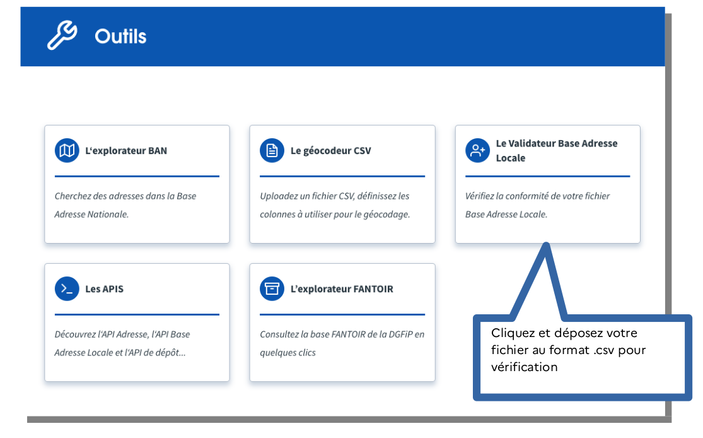Click the "Consultez la base FANTOIR" description
Viewport: 703px width, 438px height.
342,343
